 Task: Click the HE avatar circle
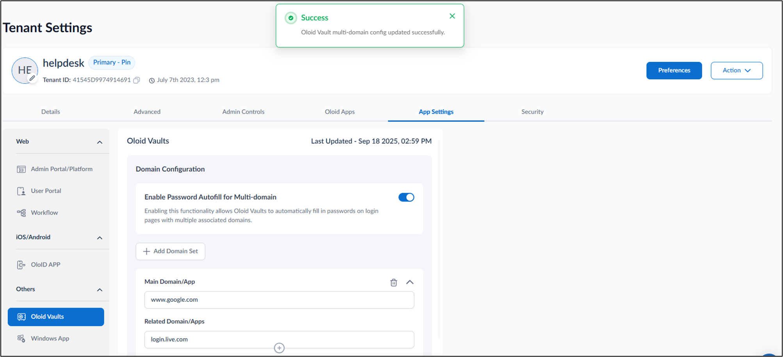click(25, 70)
